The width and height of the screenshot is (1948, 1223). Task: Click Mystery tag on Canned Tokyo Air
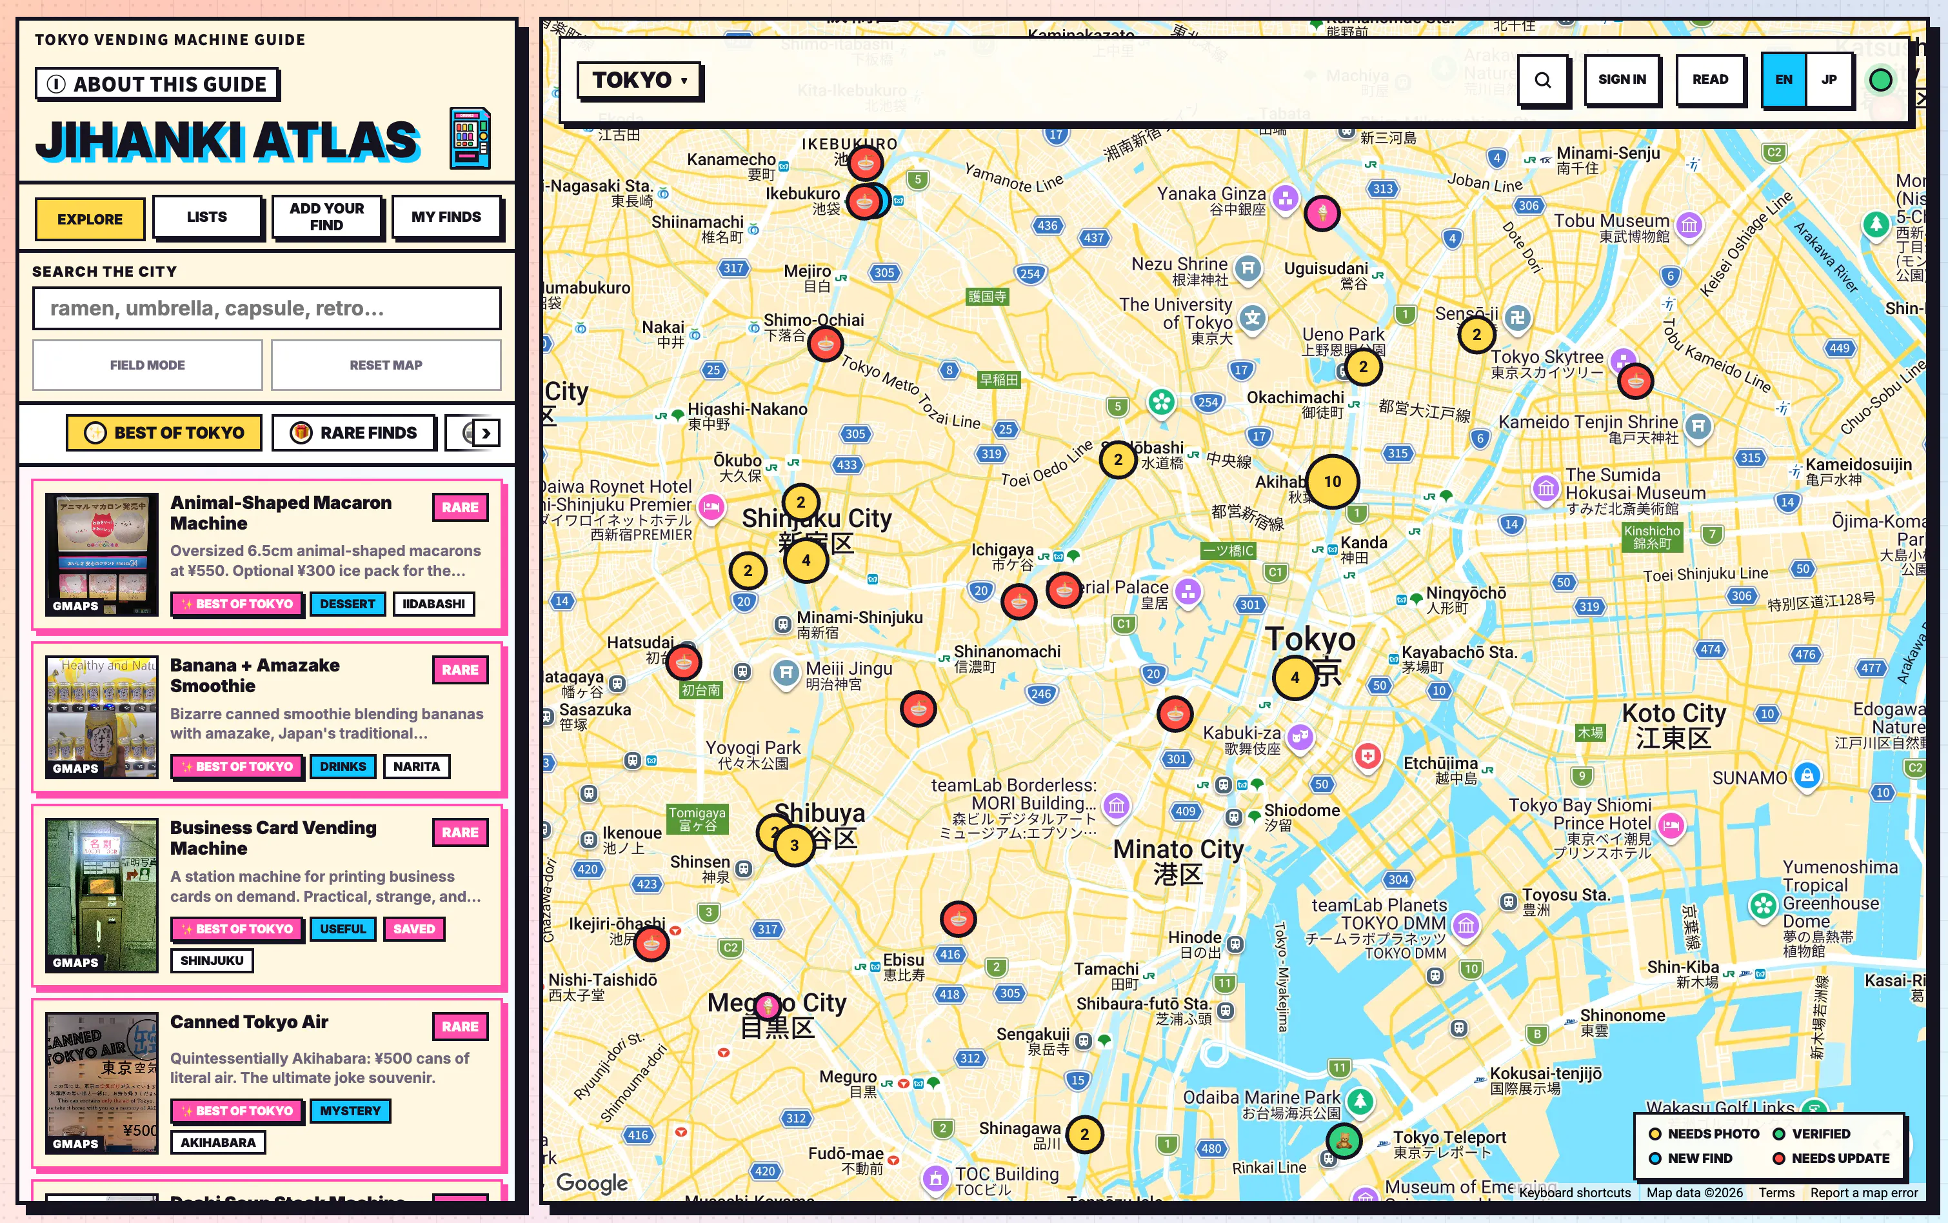tap(350, 1111)
